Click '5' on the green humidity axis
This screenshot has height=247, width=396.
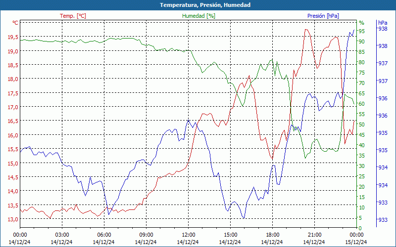pyautogui.click(x=360, y=218)
